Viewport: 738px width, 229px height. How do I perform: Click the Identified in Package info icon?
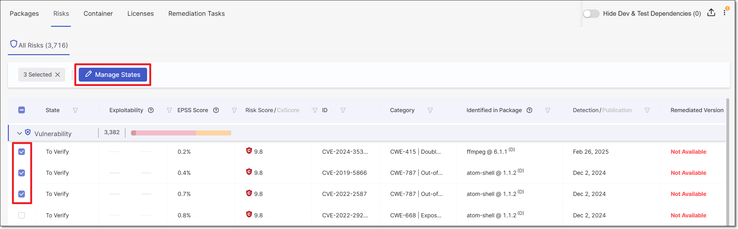[529, 110]
